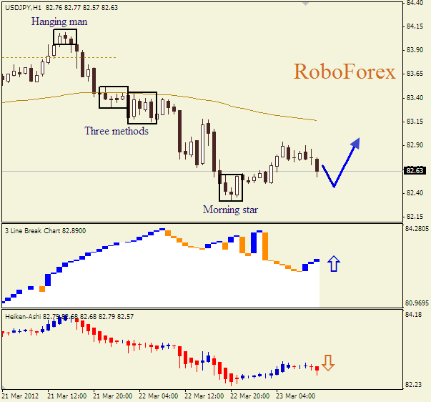Click the orange down arrow in Heiken-Ashi panel
This screenshot has width=431, height=402.
pyautogui.click(x=327, y=363)
